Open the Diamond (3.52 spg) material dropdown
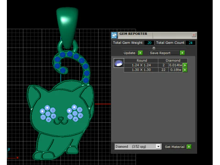Screen dimensions: 220x165 click(x=138, y=147)
